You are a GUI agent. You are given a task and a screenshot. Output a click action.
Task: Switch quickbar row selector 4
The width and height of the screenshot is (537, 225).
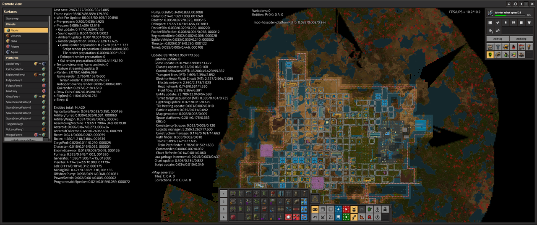[224, 217]
